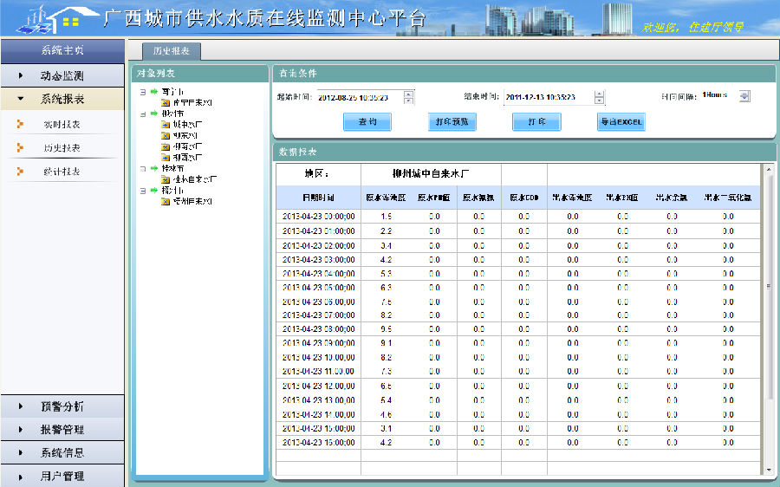The width and height of the screenshot is (780, 487).
Task: Click the green arrow icon beside 南宁市
Action: pos(154,91)
